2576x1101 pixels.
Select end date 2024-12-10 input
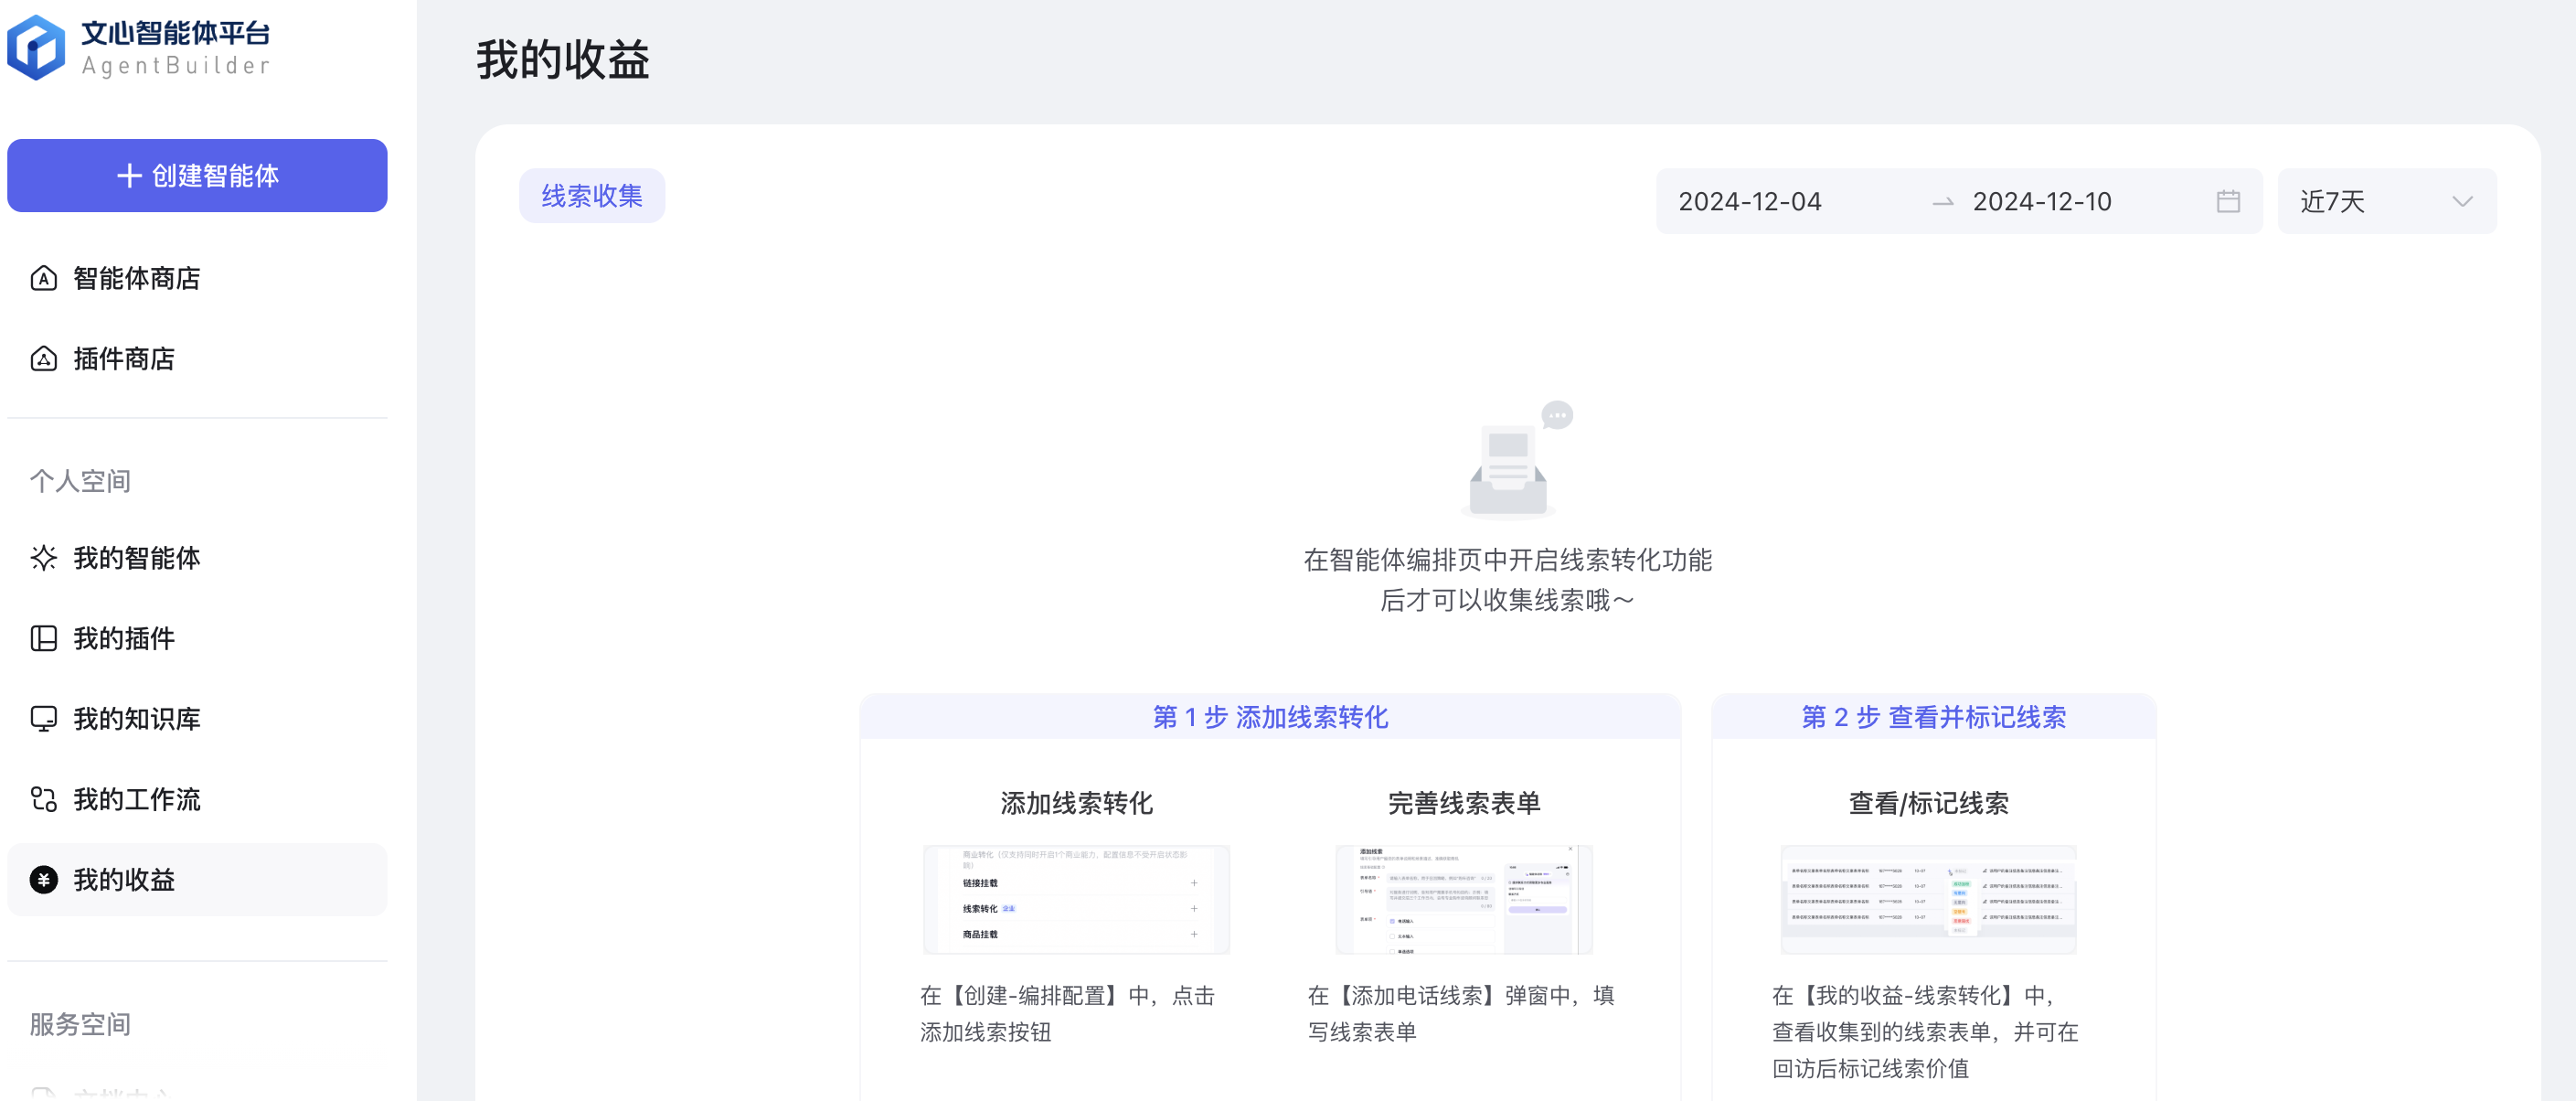(2043, 200)
